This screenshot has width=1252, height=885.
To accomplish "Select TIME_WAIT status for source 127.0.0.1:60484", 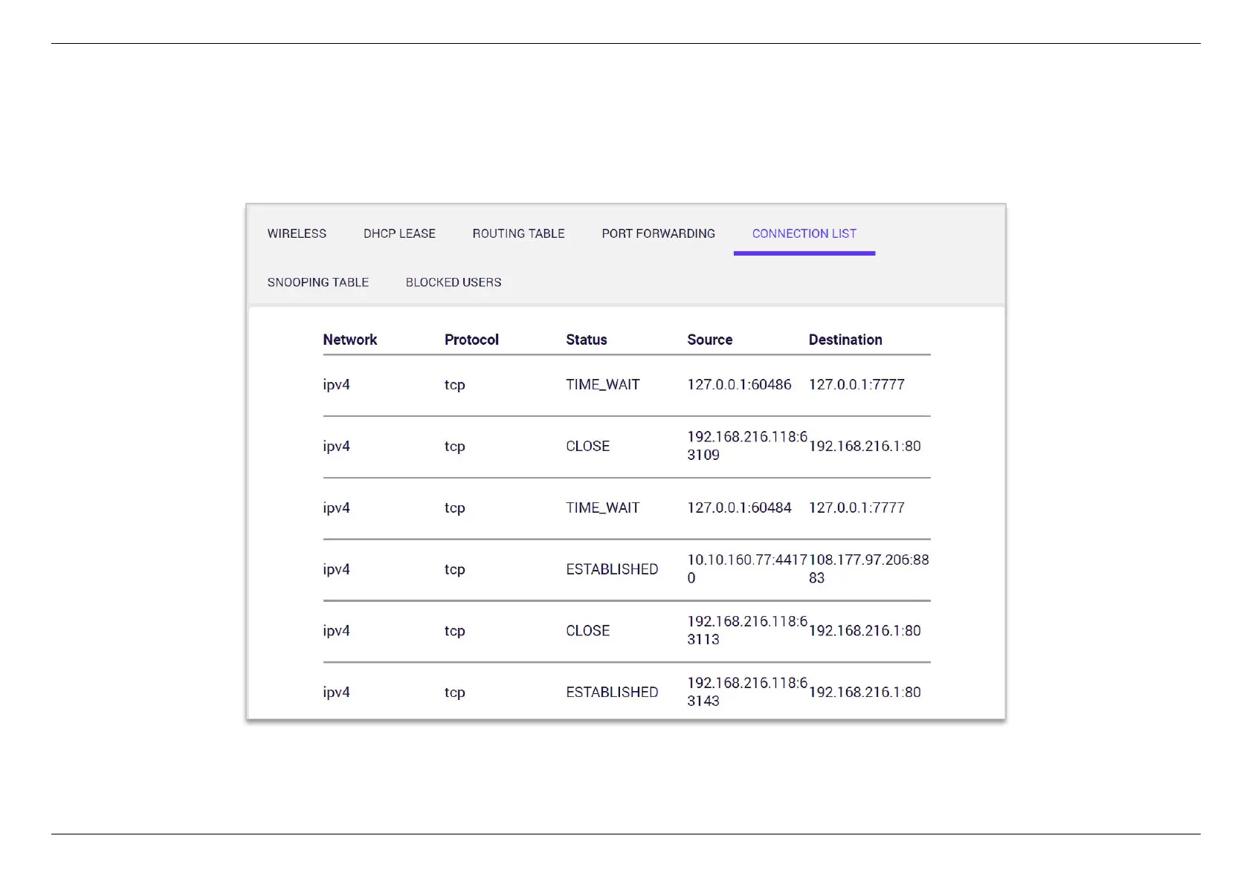I will [x=602, y=508].
